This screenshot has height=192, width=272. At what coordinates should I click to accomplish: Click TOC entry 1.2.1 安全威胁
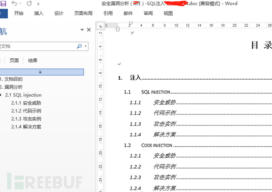tap(201, 156)
